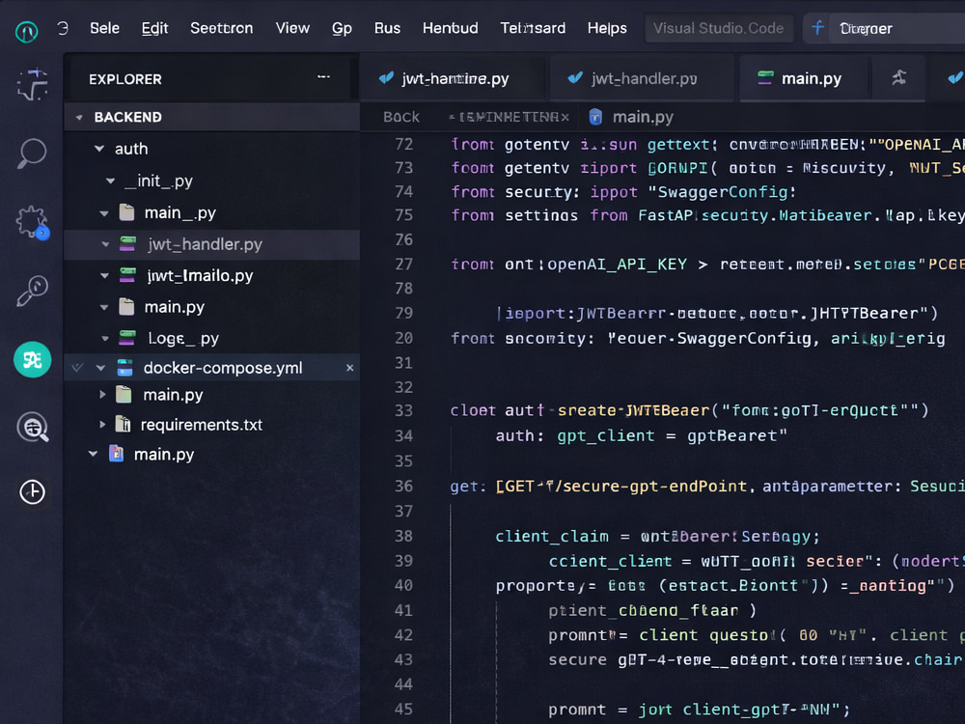The height and width of the screenshot is (724, 965).
Task: Click the main.py breadcrumb
Action: 643,117
